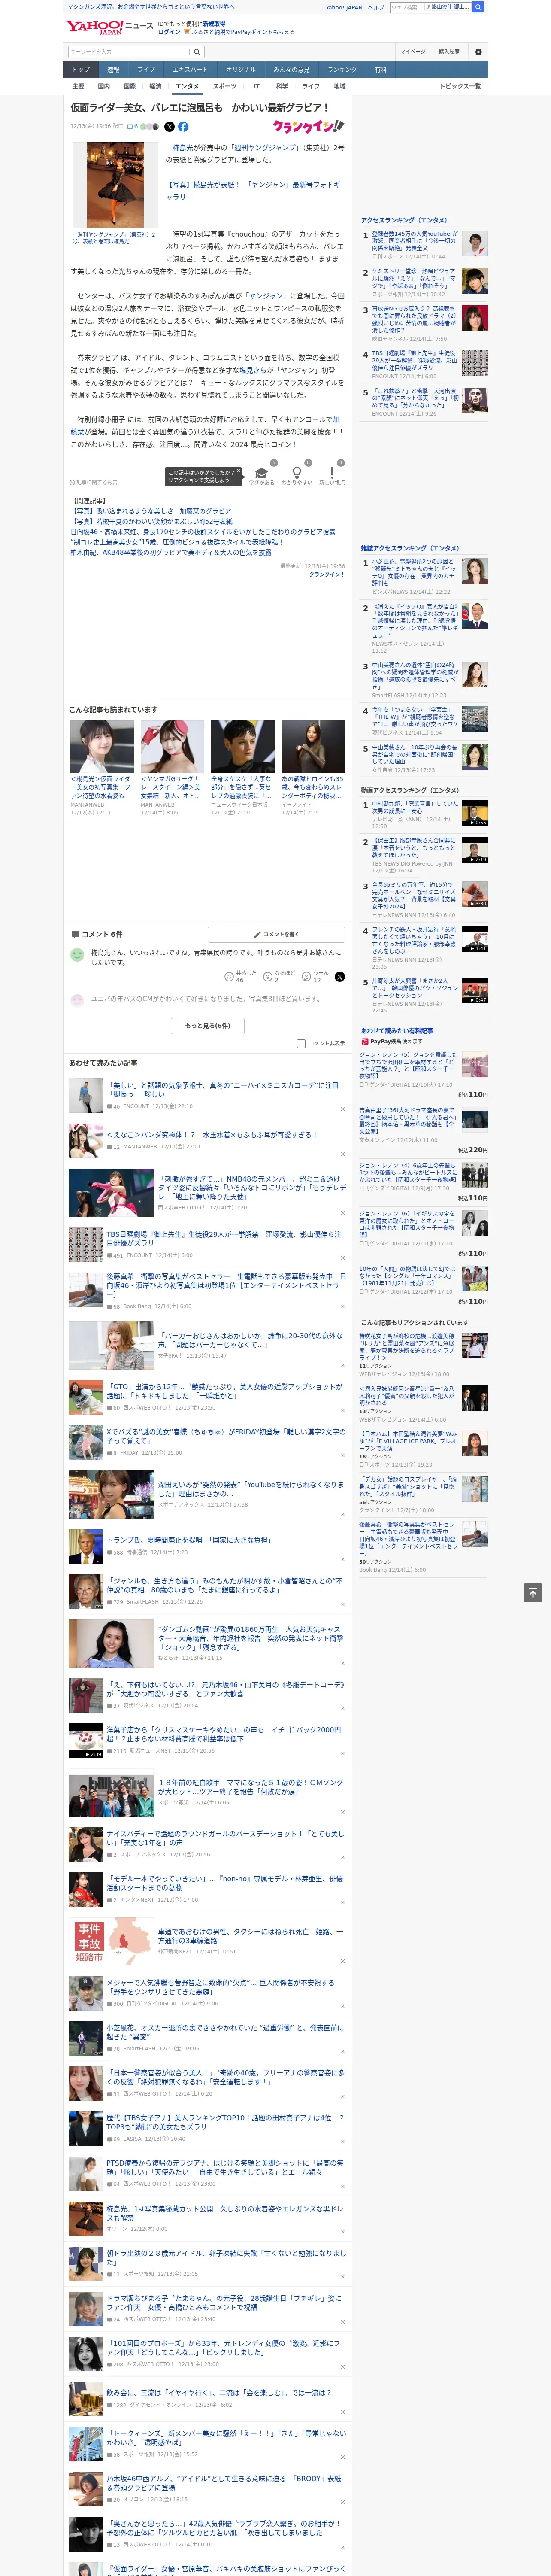Select the ランキング navigation tab
This screenshot has height=2576, width=551.
[x=342, y=70]
